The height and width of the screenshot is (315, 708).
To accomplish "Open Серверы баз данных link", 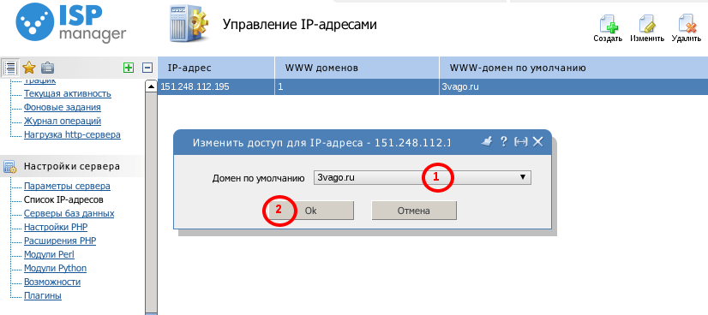I will tap(69, 213).
